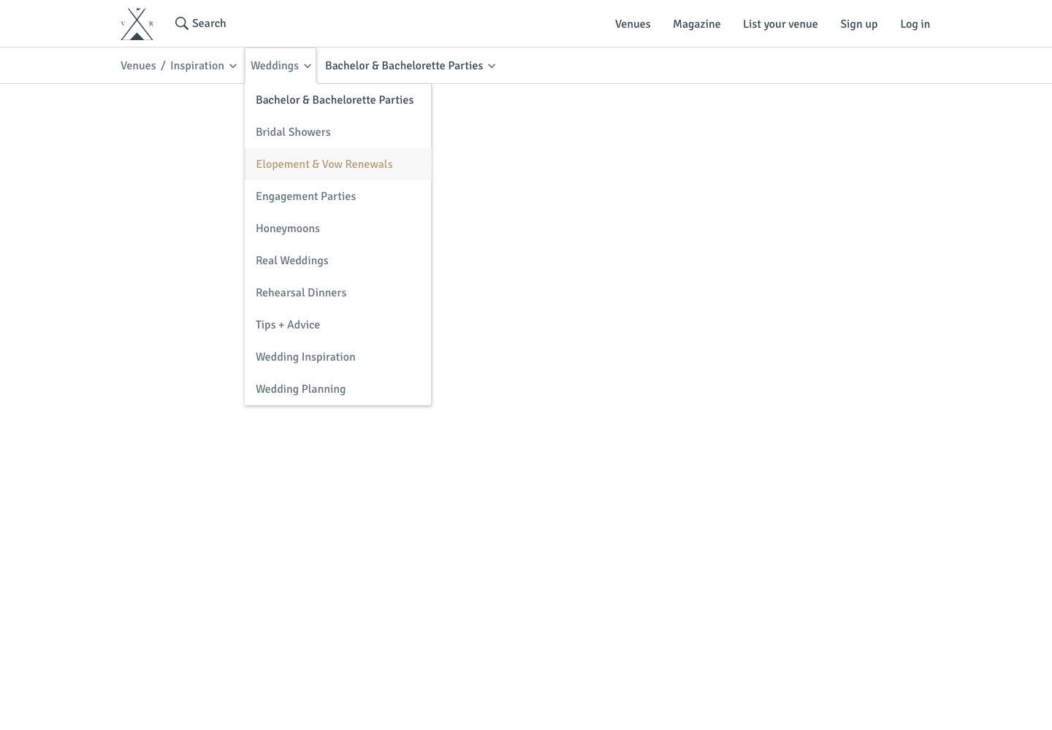Select Bachelor & Bachelorette Parties menu item
This screenshot has height=730, width=1052.
point(338,100)
